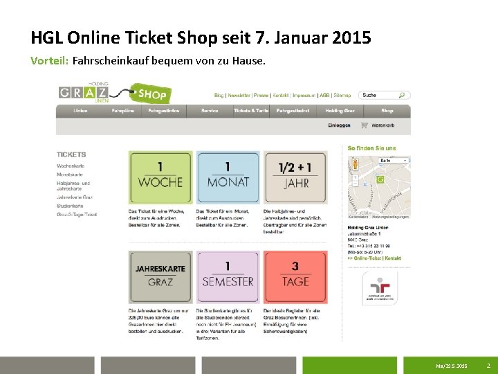Select the 1 Woche ticket tile
This screenshot has height=374, width=498.
tap(160, 177)
